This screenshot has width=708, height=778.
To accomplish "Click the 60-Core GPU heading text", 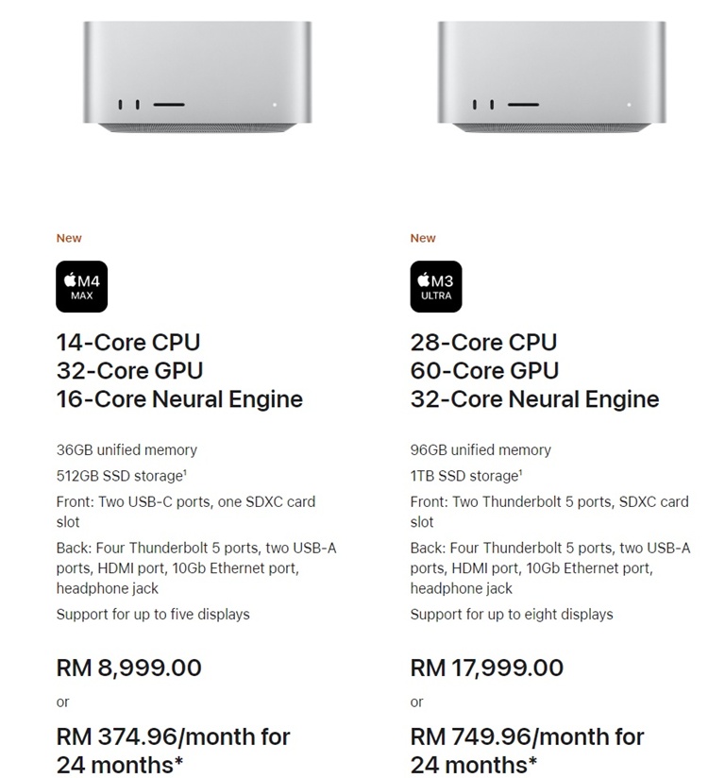I will 484,371.
